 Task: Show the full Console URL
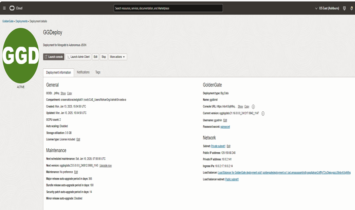tap(241, 107)
